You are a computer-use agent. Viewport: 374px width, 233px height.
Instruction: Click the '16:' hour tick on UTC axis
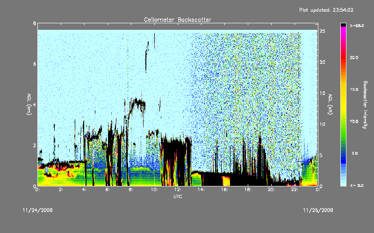coord(225,190)
